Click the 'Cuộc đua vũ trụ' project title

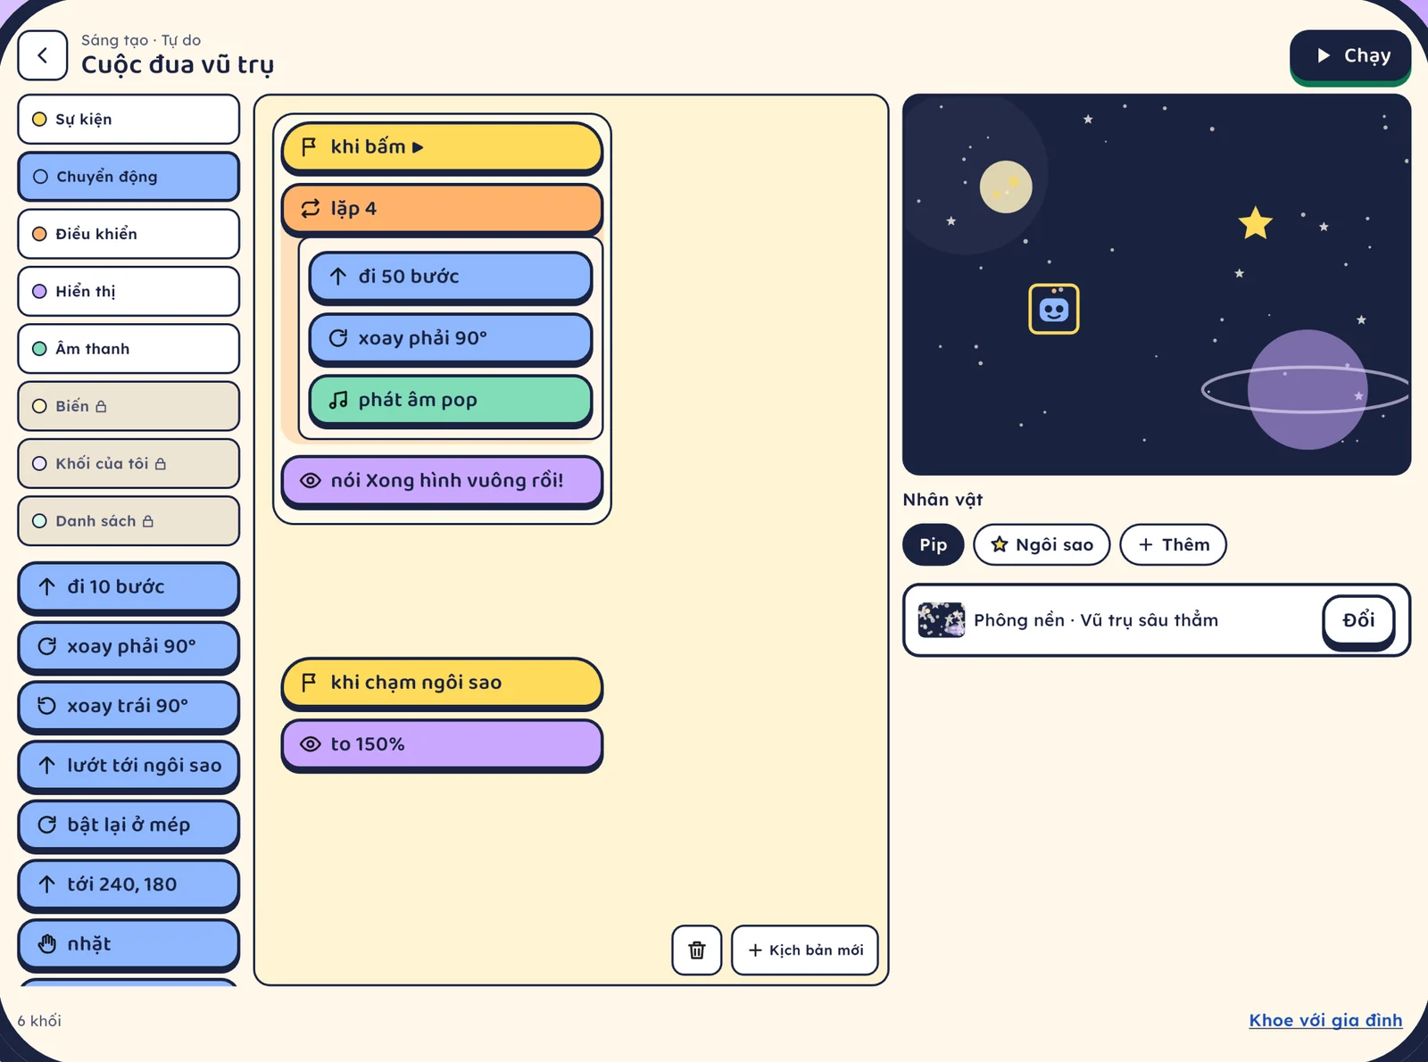click(x=178, y=64)
